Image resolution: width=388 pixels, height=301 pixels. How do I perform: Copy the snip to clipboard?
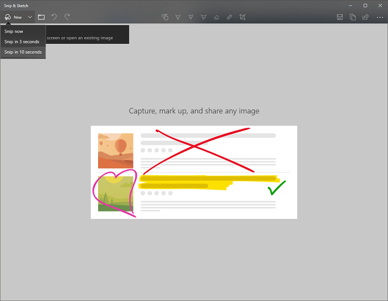[x=353, y=17]
